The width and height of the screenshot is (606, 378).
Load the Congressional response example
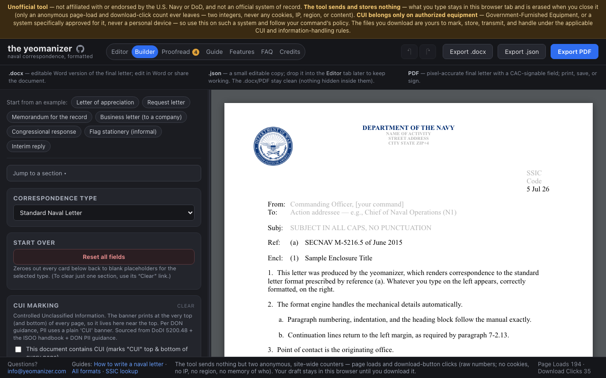coord(44,132)
